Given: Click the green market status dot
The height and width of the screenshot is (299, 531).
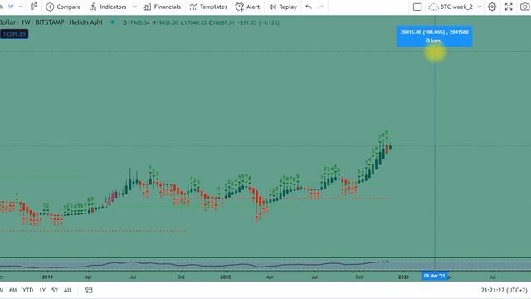Looking at the screenshot, I should pos(113,22).
